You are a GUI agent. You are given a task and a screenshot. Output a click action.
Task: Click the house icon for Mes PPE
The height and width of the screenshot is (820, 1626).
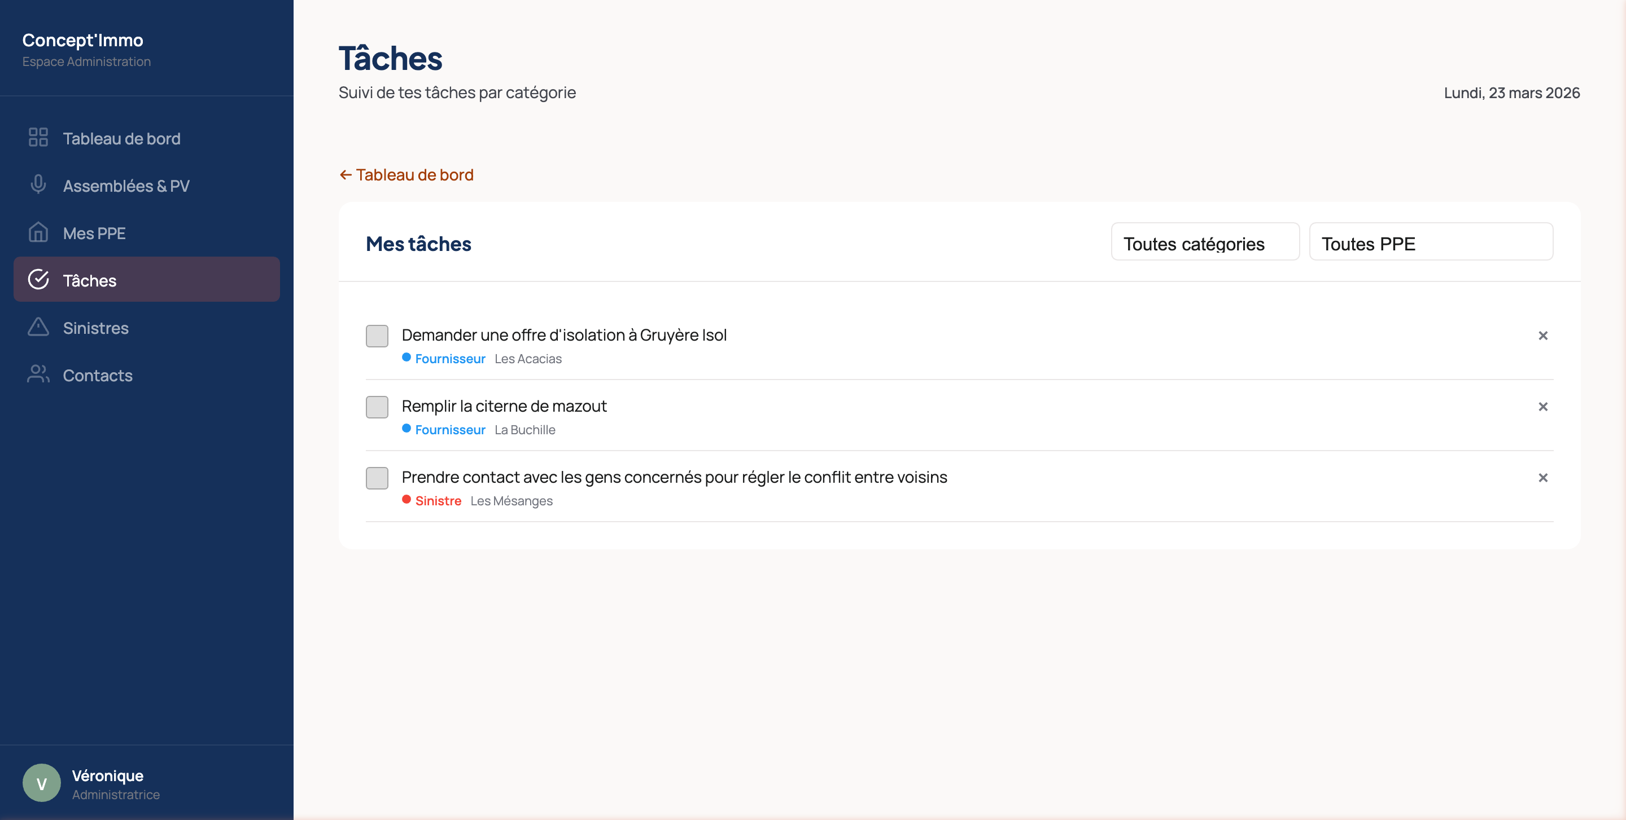38,232
